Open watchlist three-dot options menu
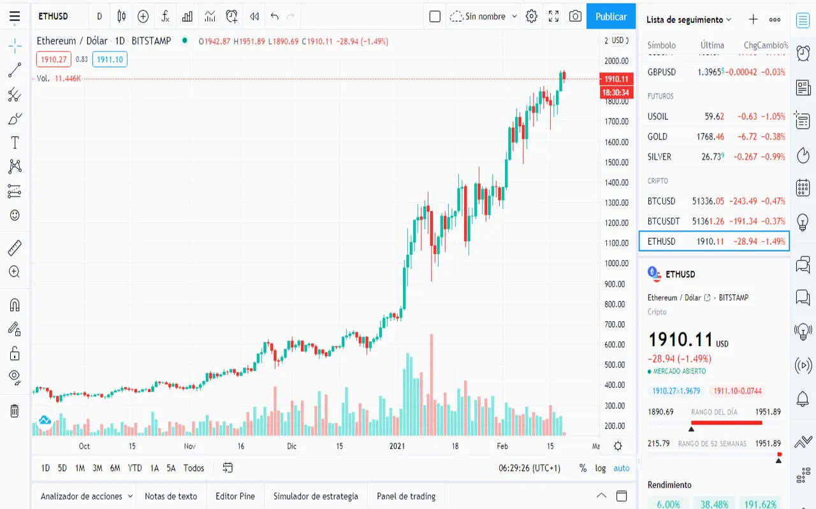This screenshot has height=509, width=816. click(x=775, y=20)
